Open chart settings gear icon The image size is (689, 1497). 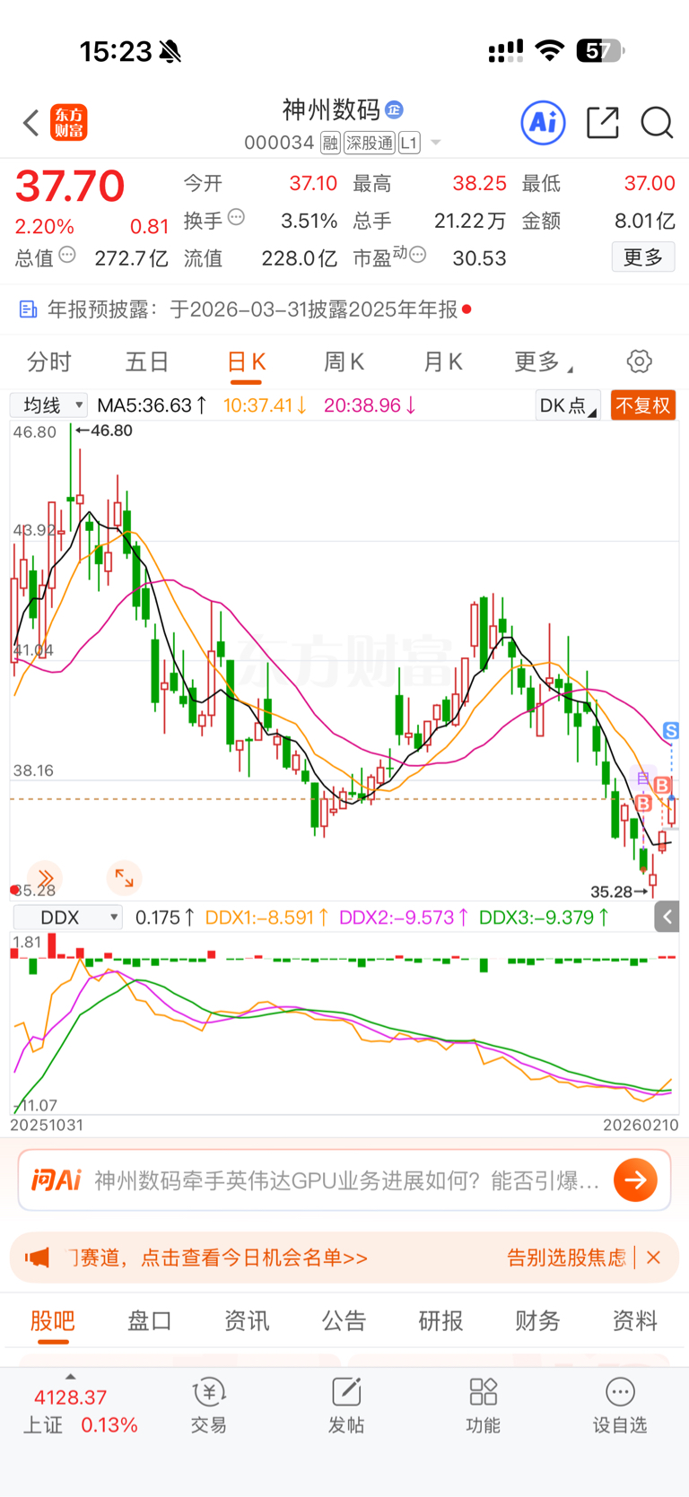pyautogui.click(x=639, y=361)
